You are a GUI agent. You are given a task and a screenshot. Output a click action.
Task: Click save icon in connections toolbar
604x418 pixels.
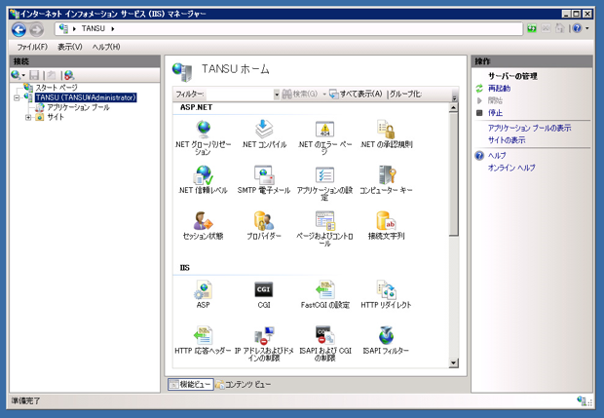point(34,75)
